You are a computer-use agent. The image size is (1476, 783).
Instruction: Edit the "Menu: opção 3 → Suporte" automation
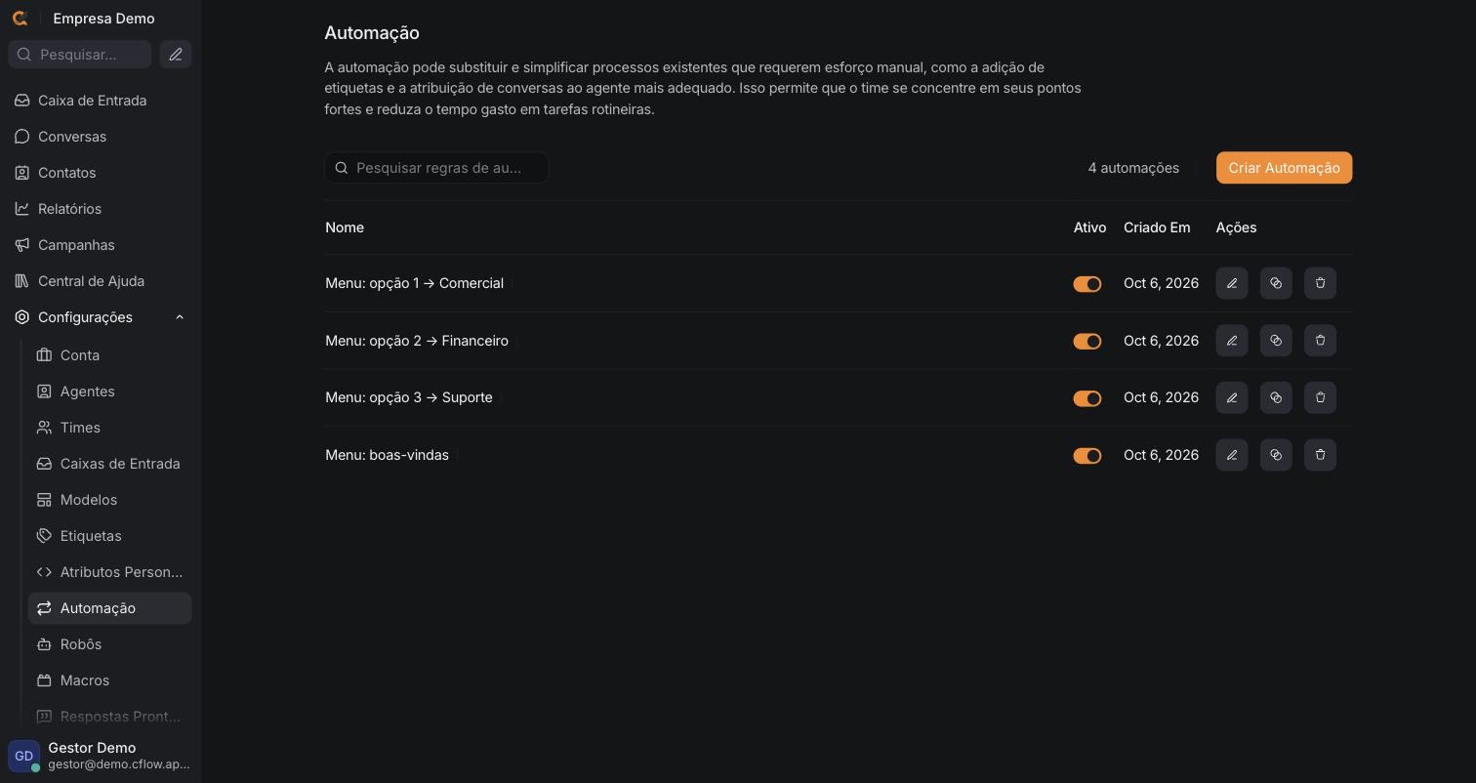coord(1231,397)
